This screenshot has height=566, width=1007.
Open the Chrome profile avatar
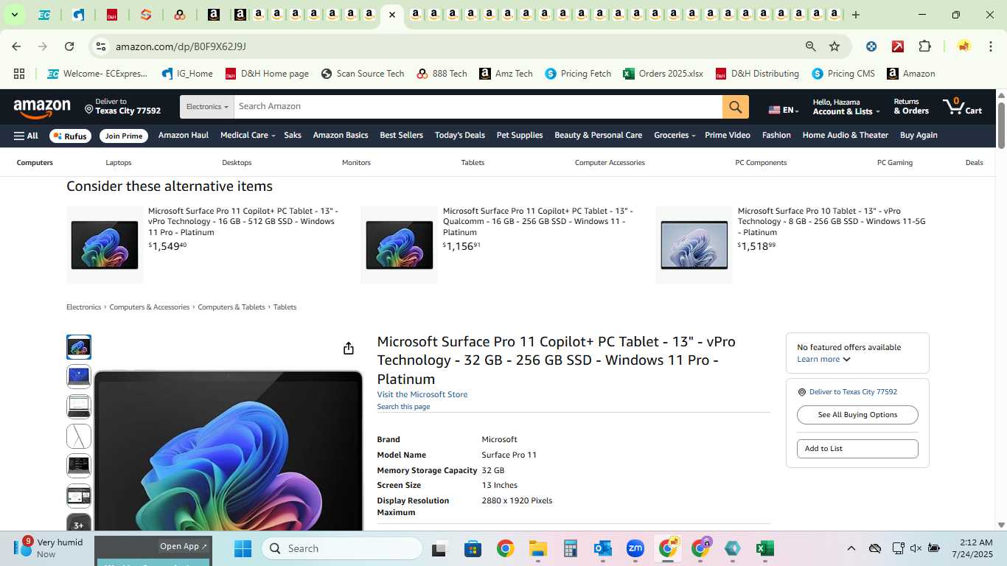964,46
